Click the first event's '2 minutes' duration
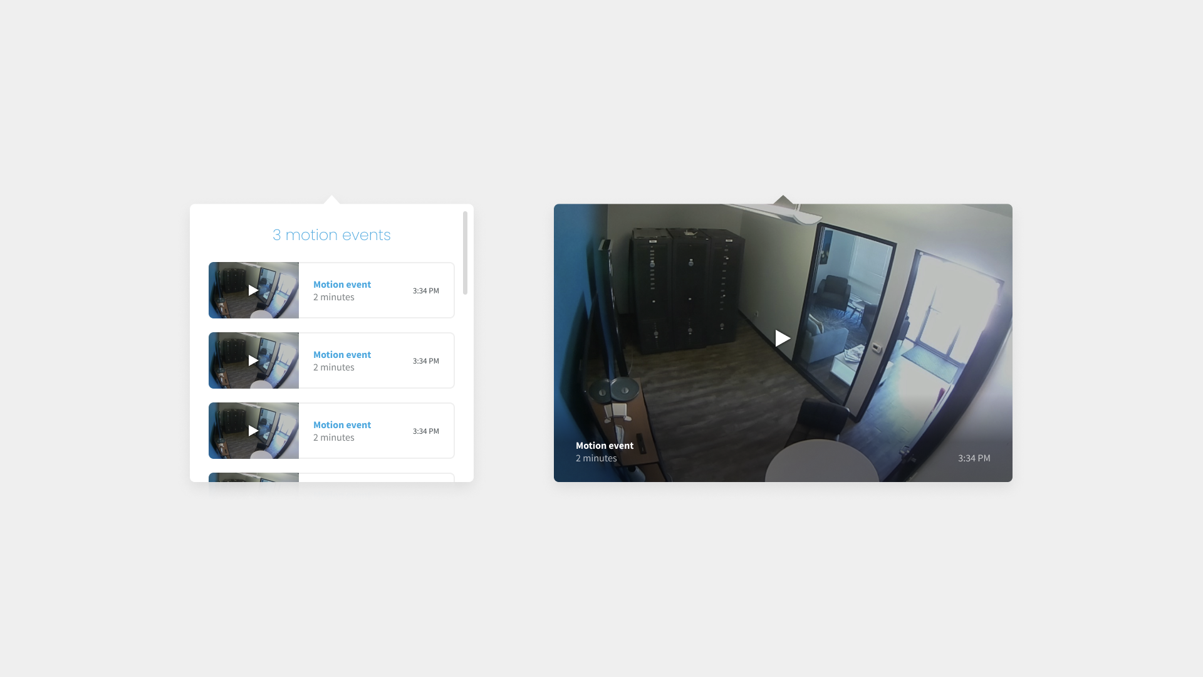 click(x=334, y=297)
